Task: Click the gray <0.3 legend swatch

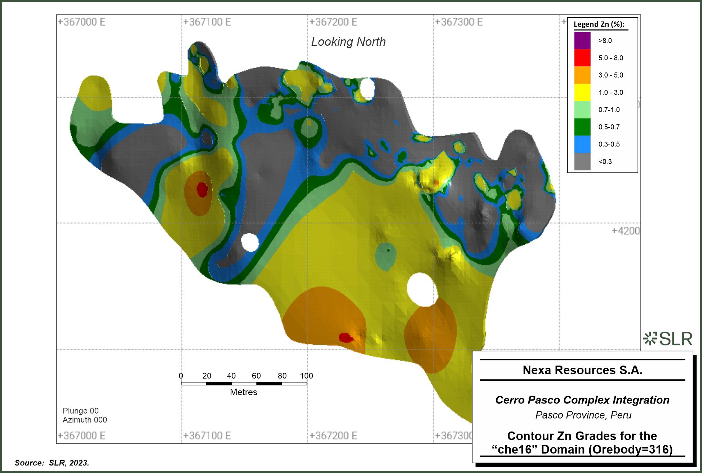Action: tap(582, 162)
